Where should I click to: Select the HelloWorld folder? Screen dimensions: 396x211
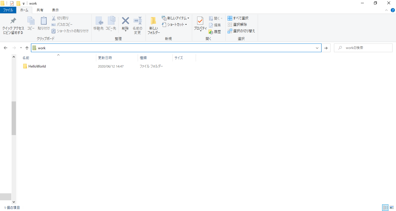[x=34, y=66]
